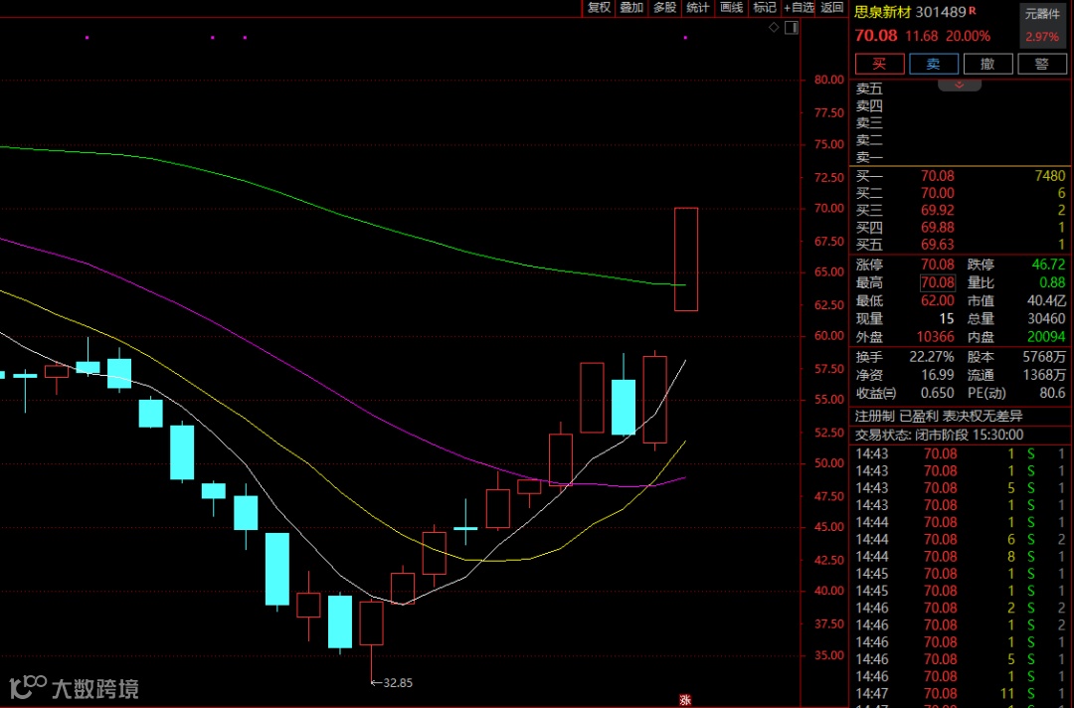
Task: Select the 买四 69.88 bid row
Action: click(x=961, y=228)
